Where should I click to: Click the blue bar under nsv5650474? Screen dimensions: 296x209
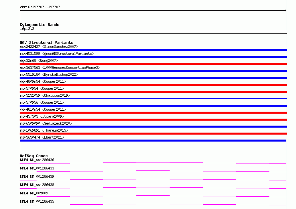click(x=153, y=141)
